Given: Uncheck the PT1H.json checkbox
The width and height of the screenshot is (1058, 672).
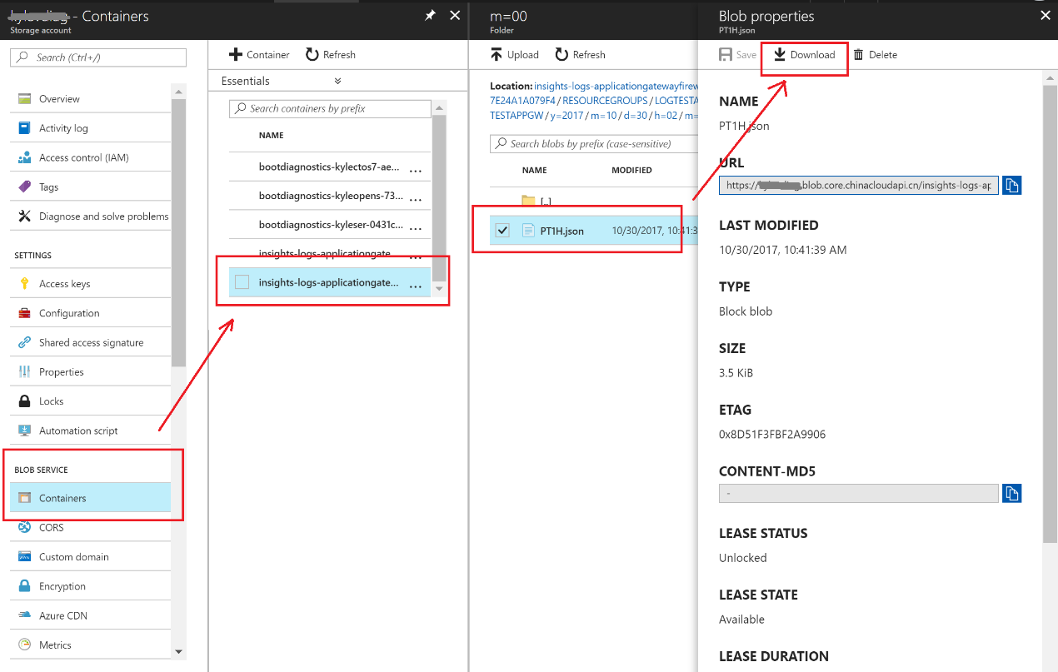Looking at the screenshot, I should pos(502,231).
